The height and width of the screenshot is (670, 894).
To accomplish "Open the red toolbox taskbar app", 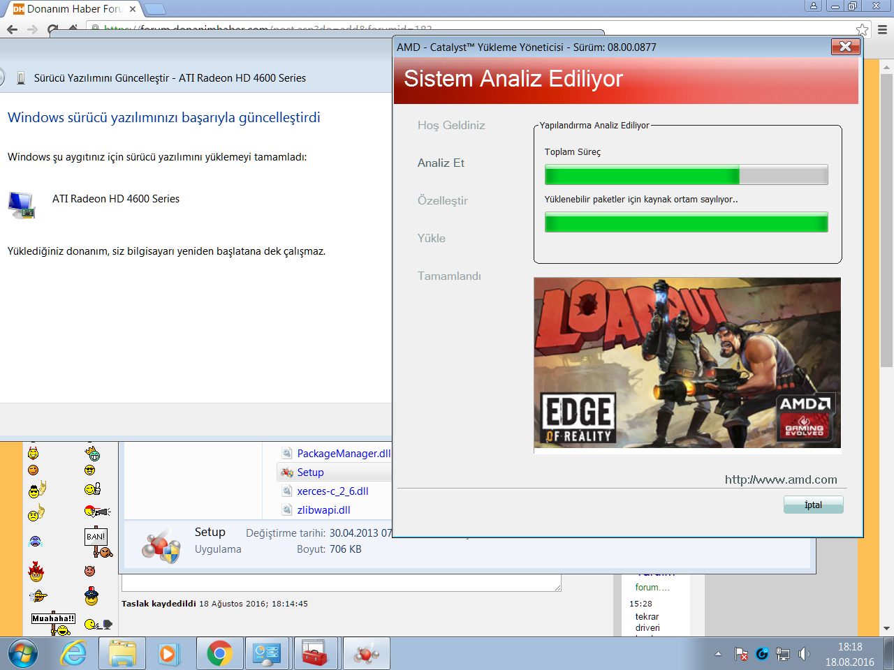I will coord(315,654).
